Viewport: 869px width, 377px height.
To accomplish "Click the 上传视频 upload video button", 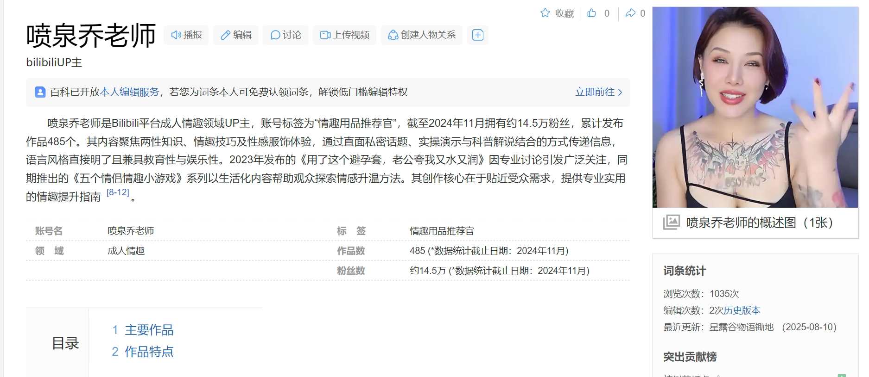I will click(x=344, y=35).
